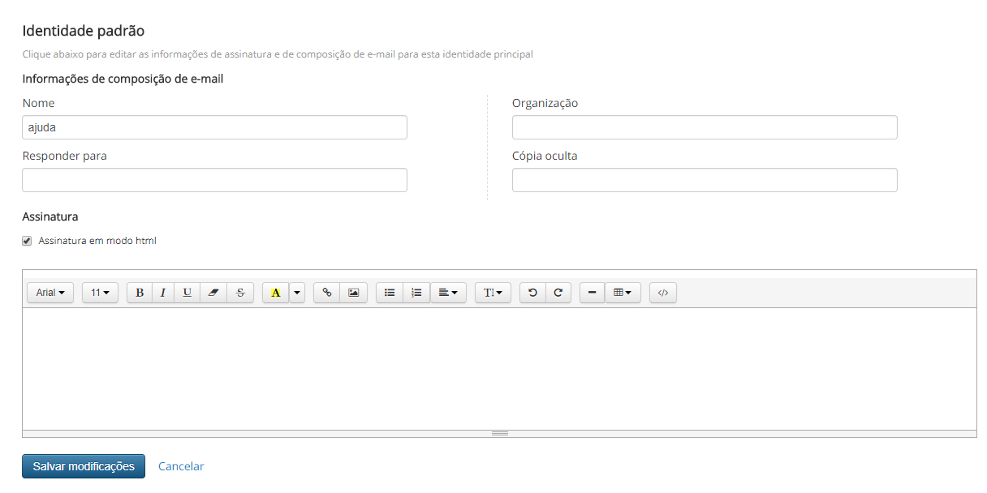Insert a horizontal rule line
This screenshot has height=493, width=987.
pos(592,293)
